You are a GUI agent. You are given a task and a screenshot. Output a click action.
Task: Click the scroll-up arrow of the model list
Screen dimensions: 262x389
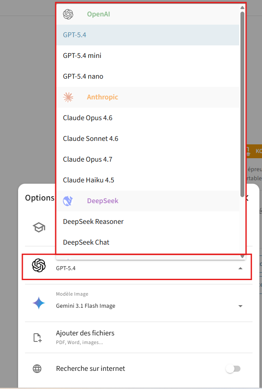[243, 8]
